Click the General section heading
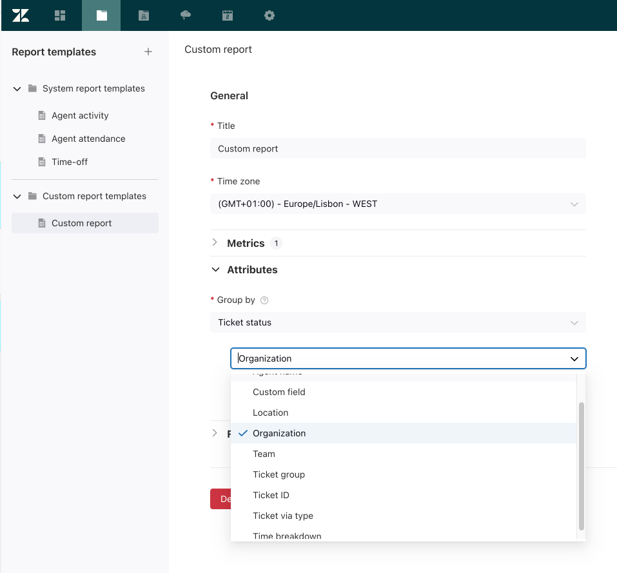This screenshot has height=573, width=617. [229, 95]
